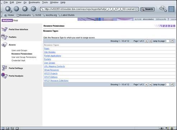Click the Home bookmark in the personal toolbar

tap(9, 15)
